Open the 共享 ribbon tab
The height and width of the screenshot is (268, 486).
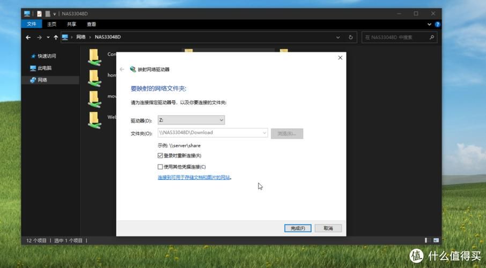(71, 24)
